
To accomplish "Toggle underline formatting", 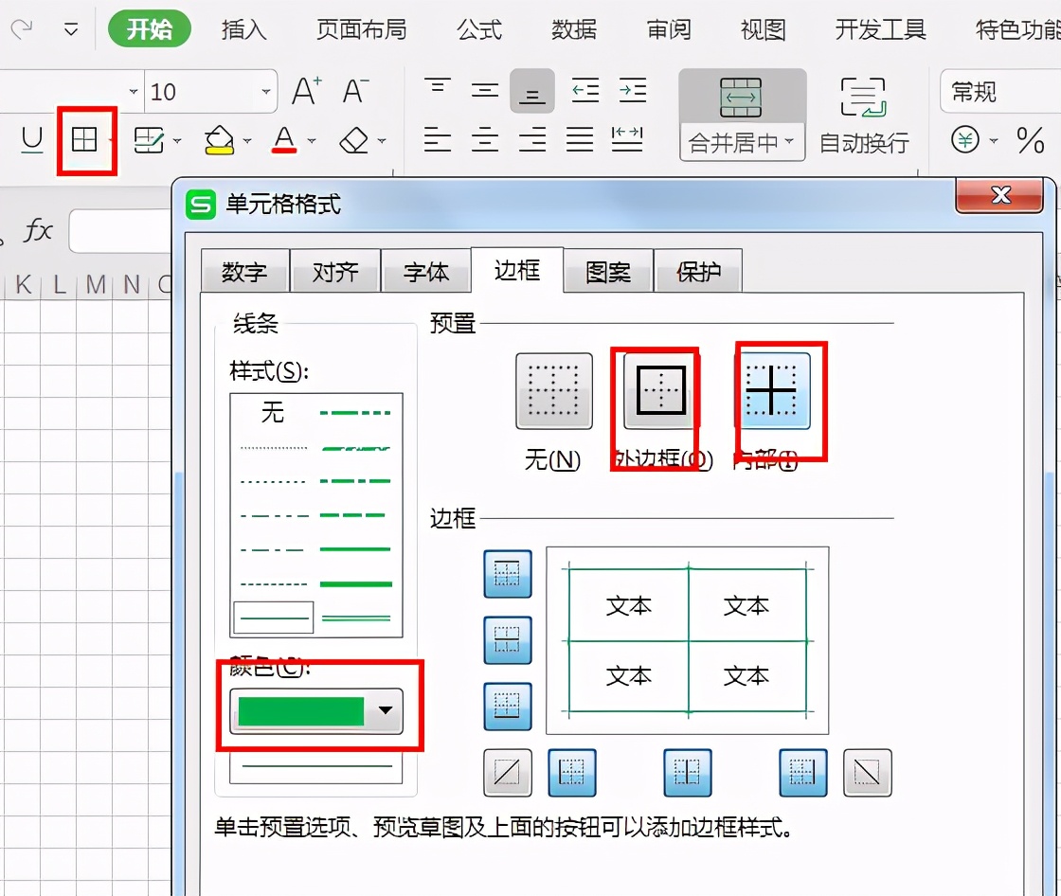I will [32, 140].
